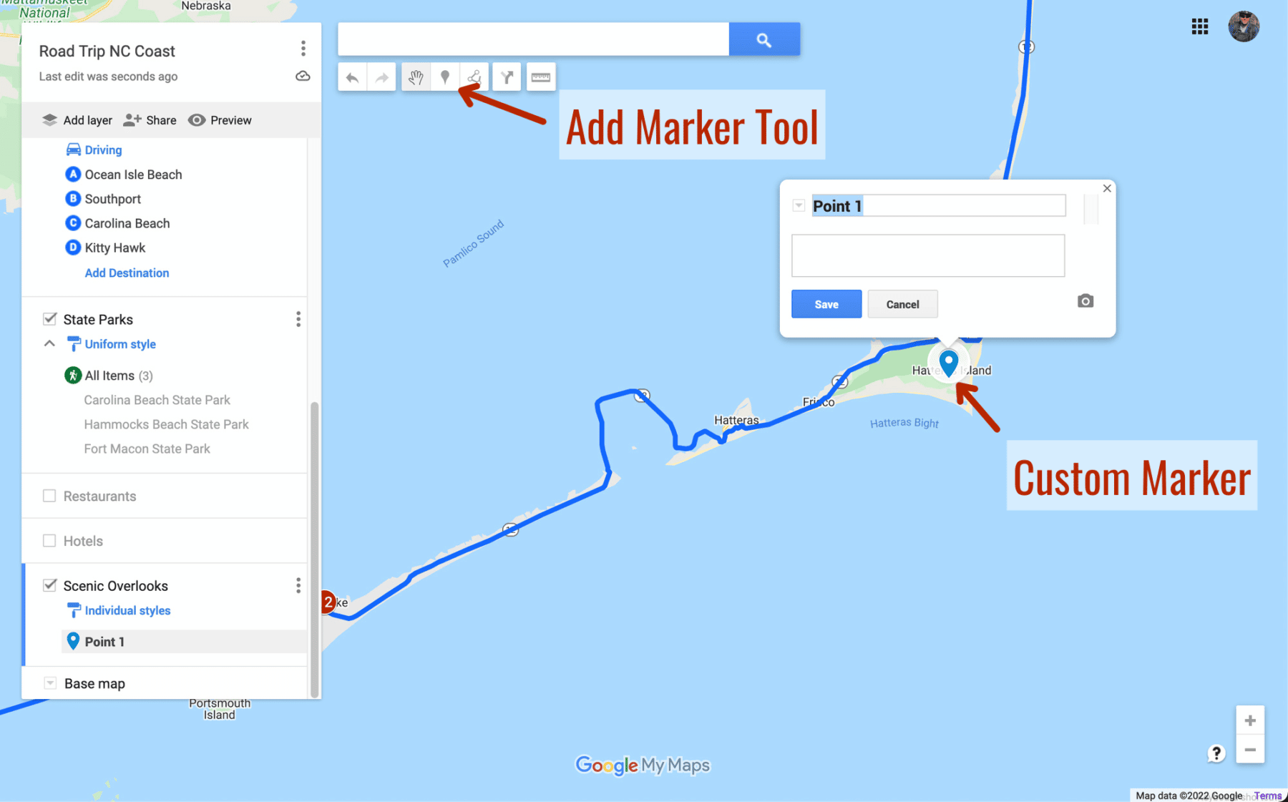1288x802 pixels.
Task: Select the Add Marker tool
Action: (x=445, y=77)
